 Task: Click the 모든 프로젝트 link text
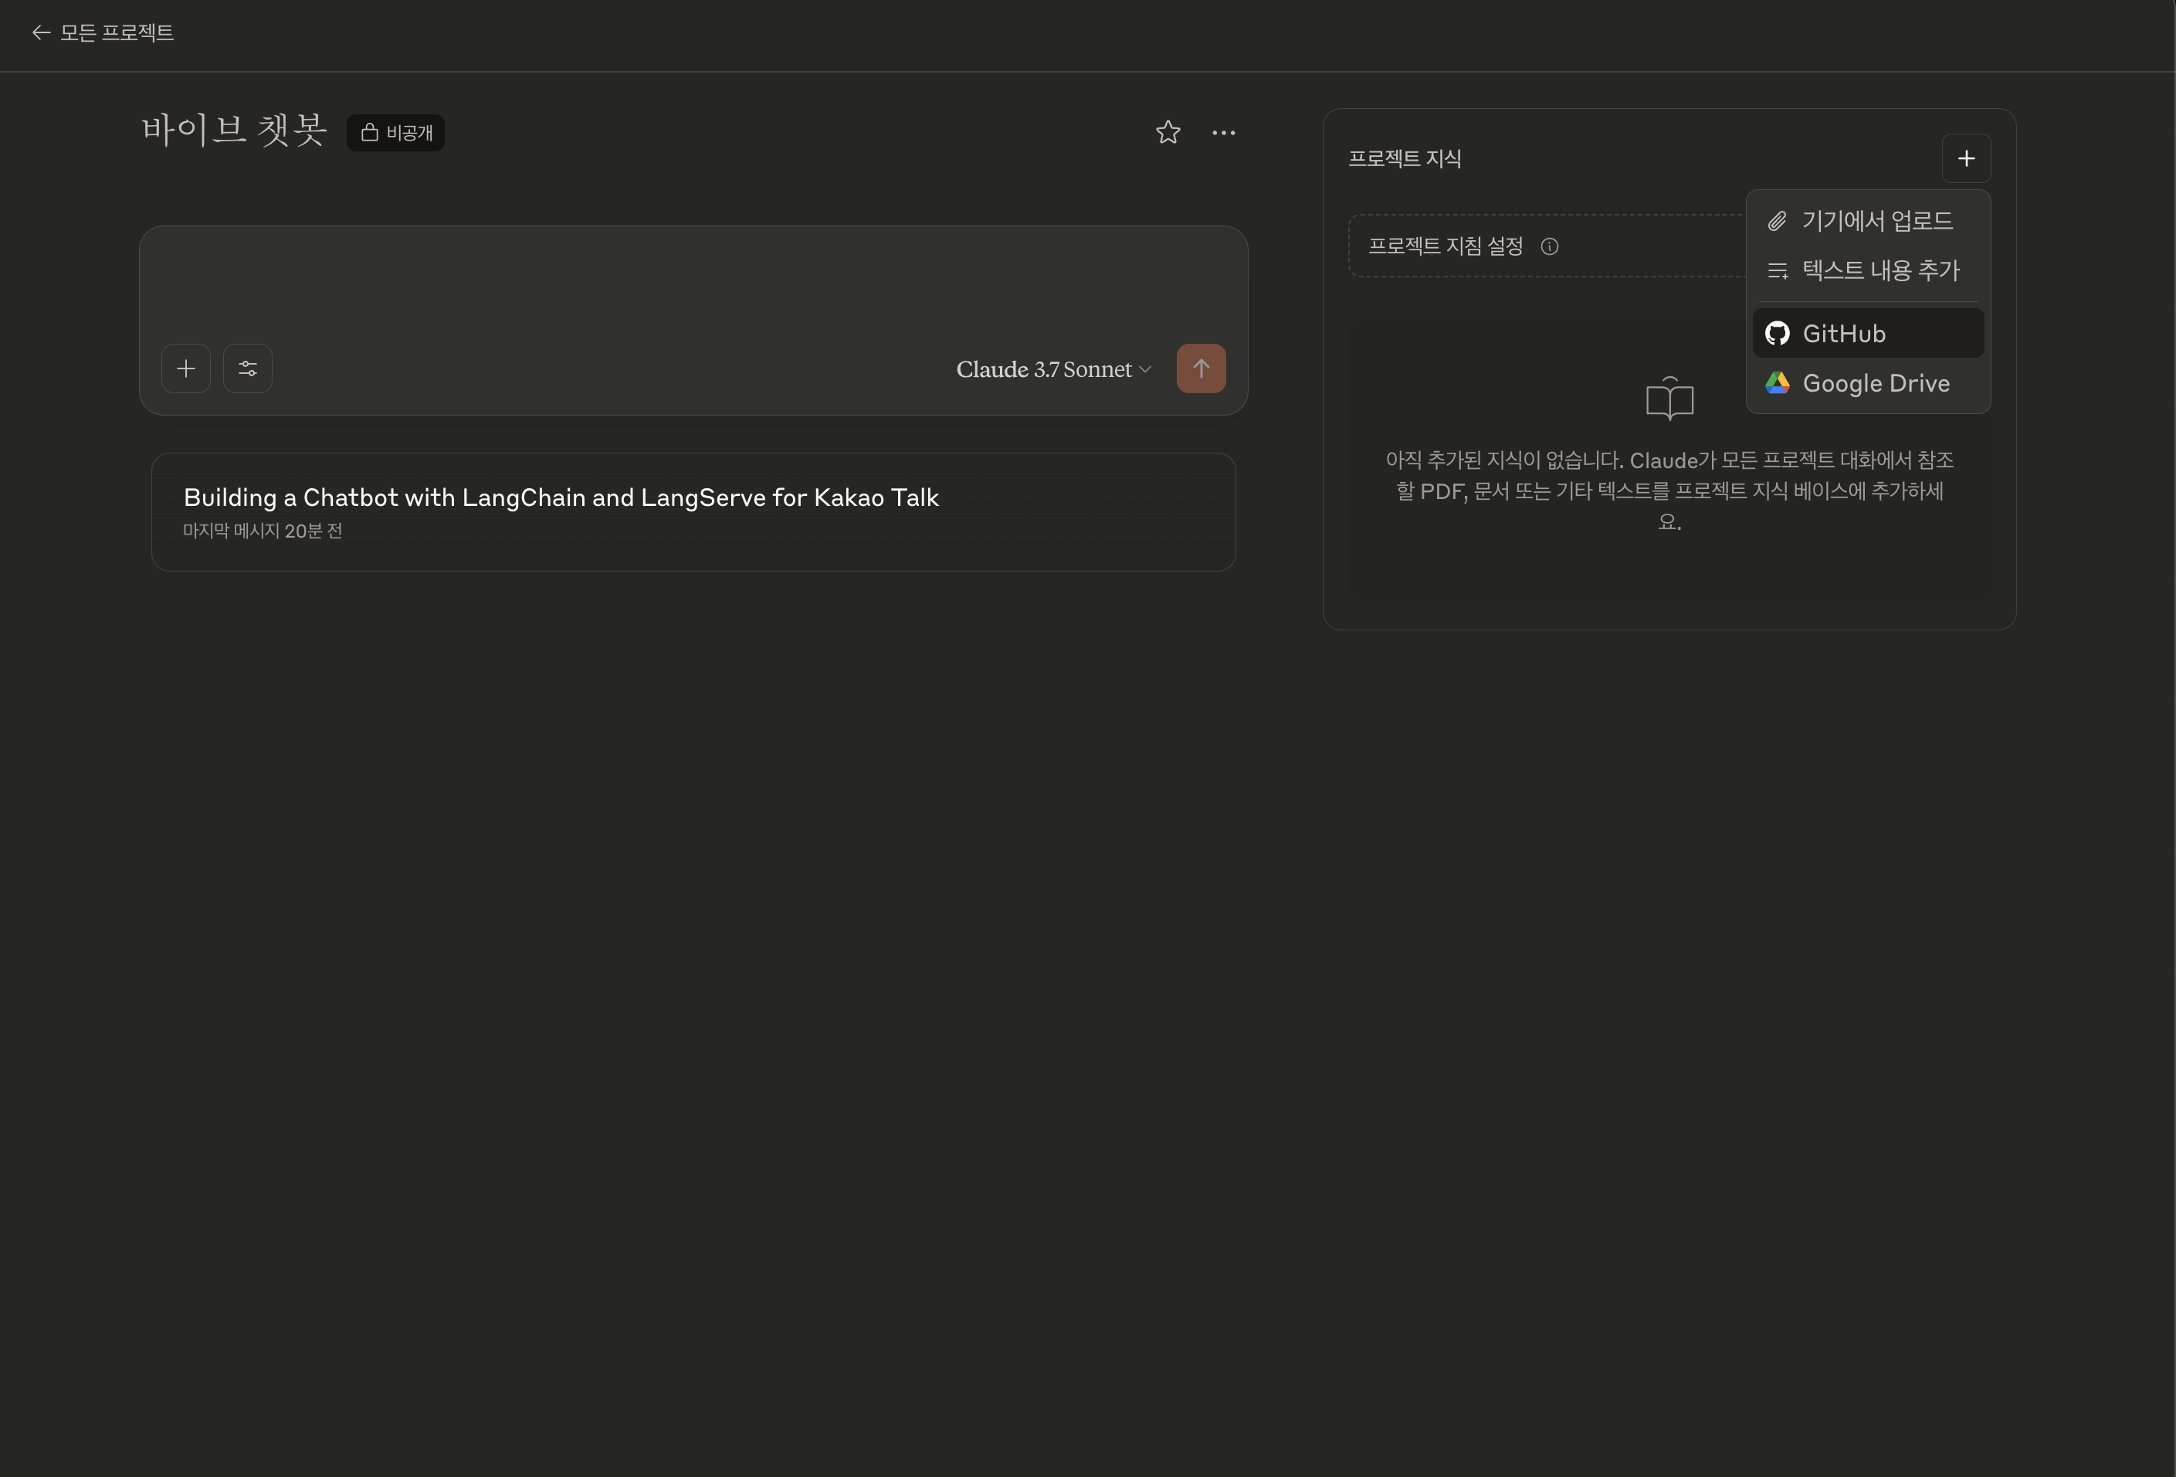pyautogui.click(x=117, y=32)
